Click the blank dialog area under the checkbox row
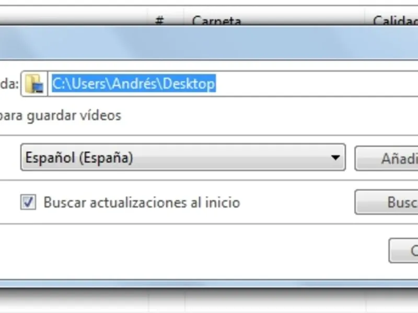The image size is (418, 313). 187,250
